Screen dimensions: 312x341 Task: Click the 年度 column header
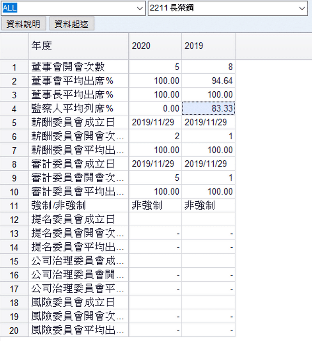click(x=78, y=46)
